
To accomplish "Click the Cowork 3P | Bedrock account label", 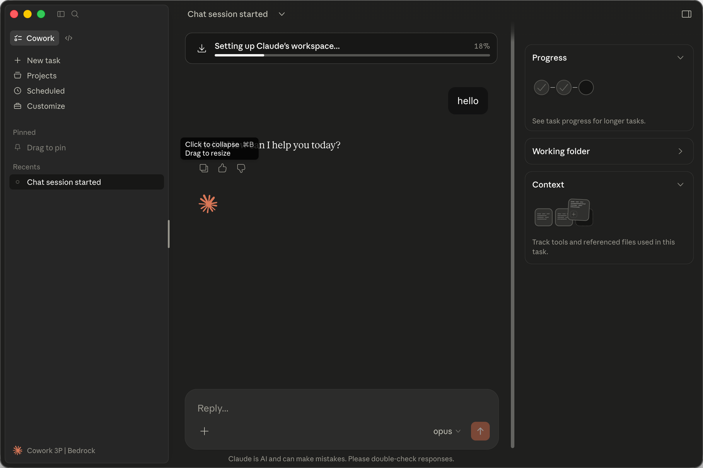I will (x=61, y=450).
